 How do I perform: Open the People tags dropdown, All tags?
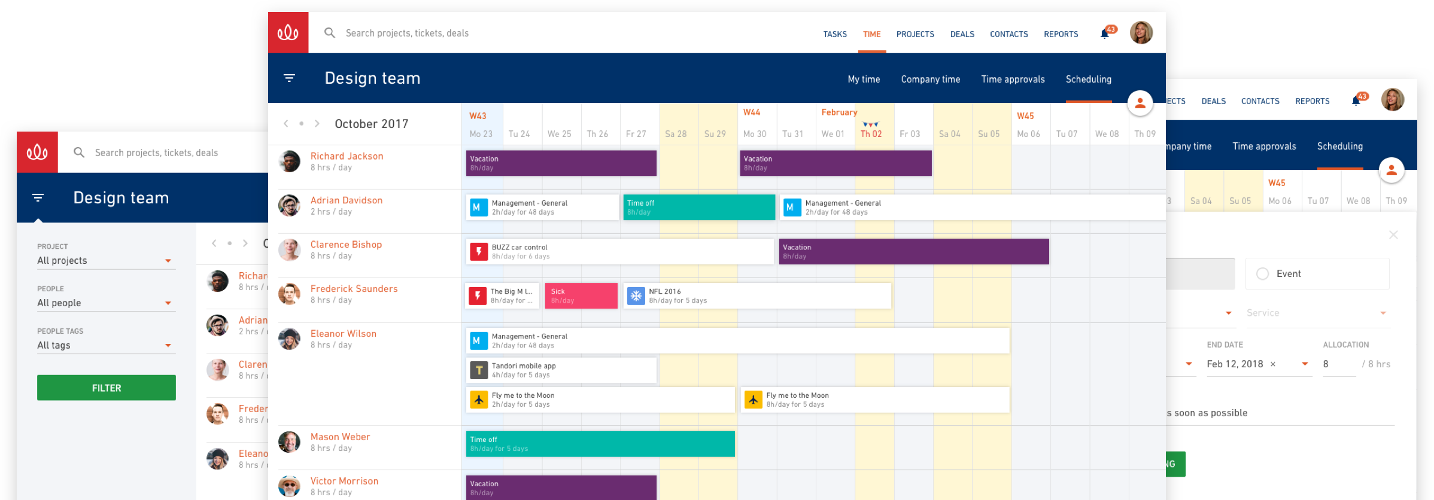point(107,346)
